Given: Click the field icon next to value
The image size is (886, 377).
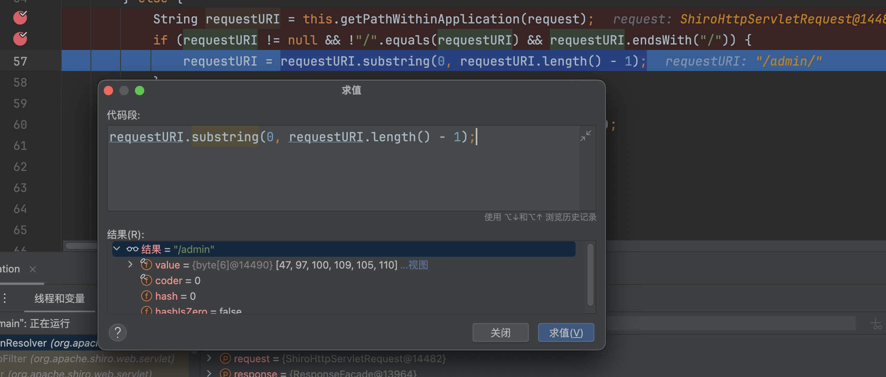Looking at the screenshot, I should click(146, 265).
